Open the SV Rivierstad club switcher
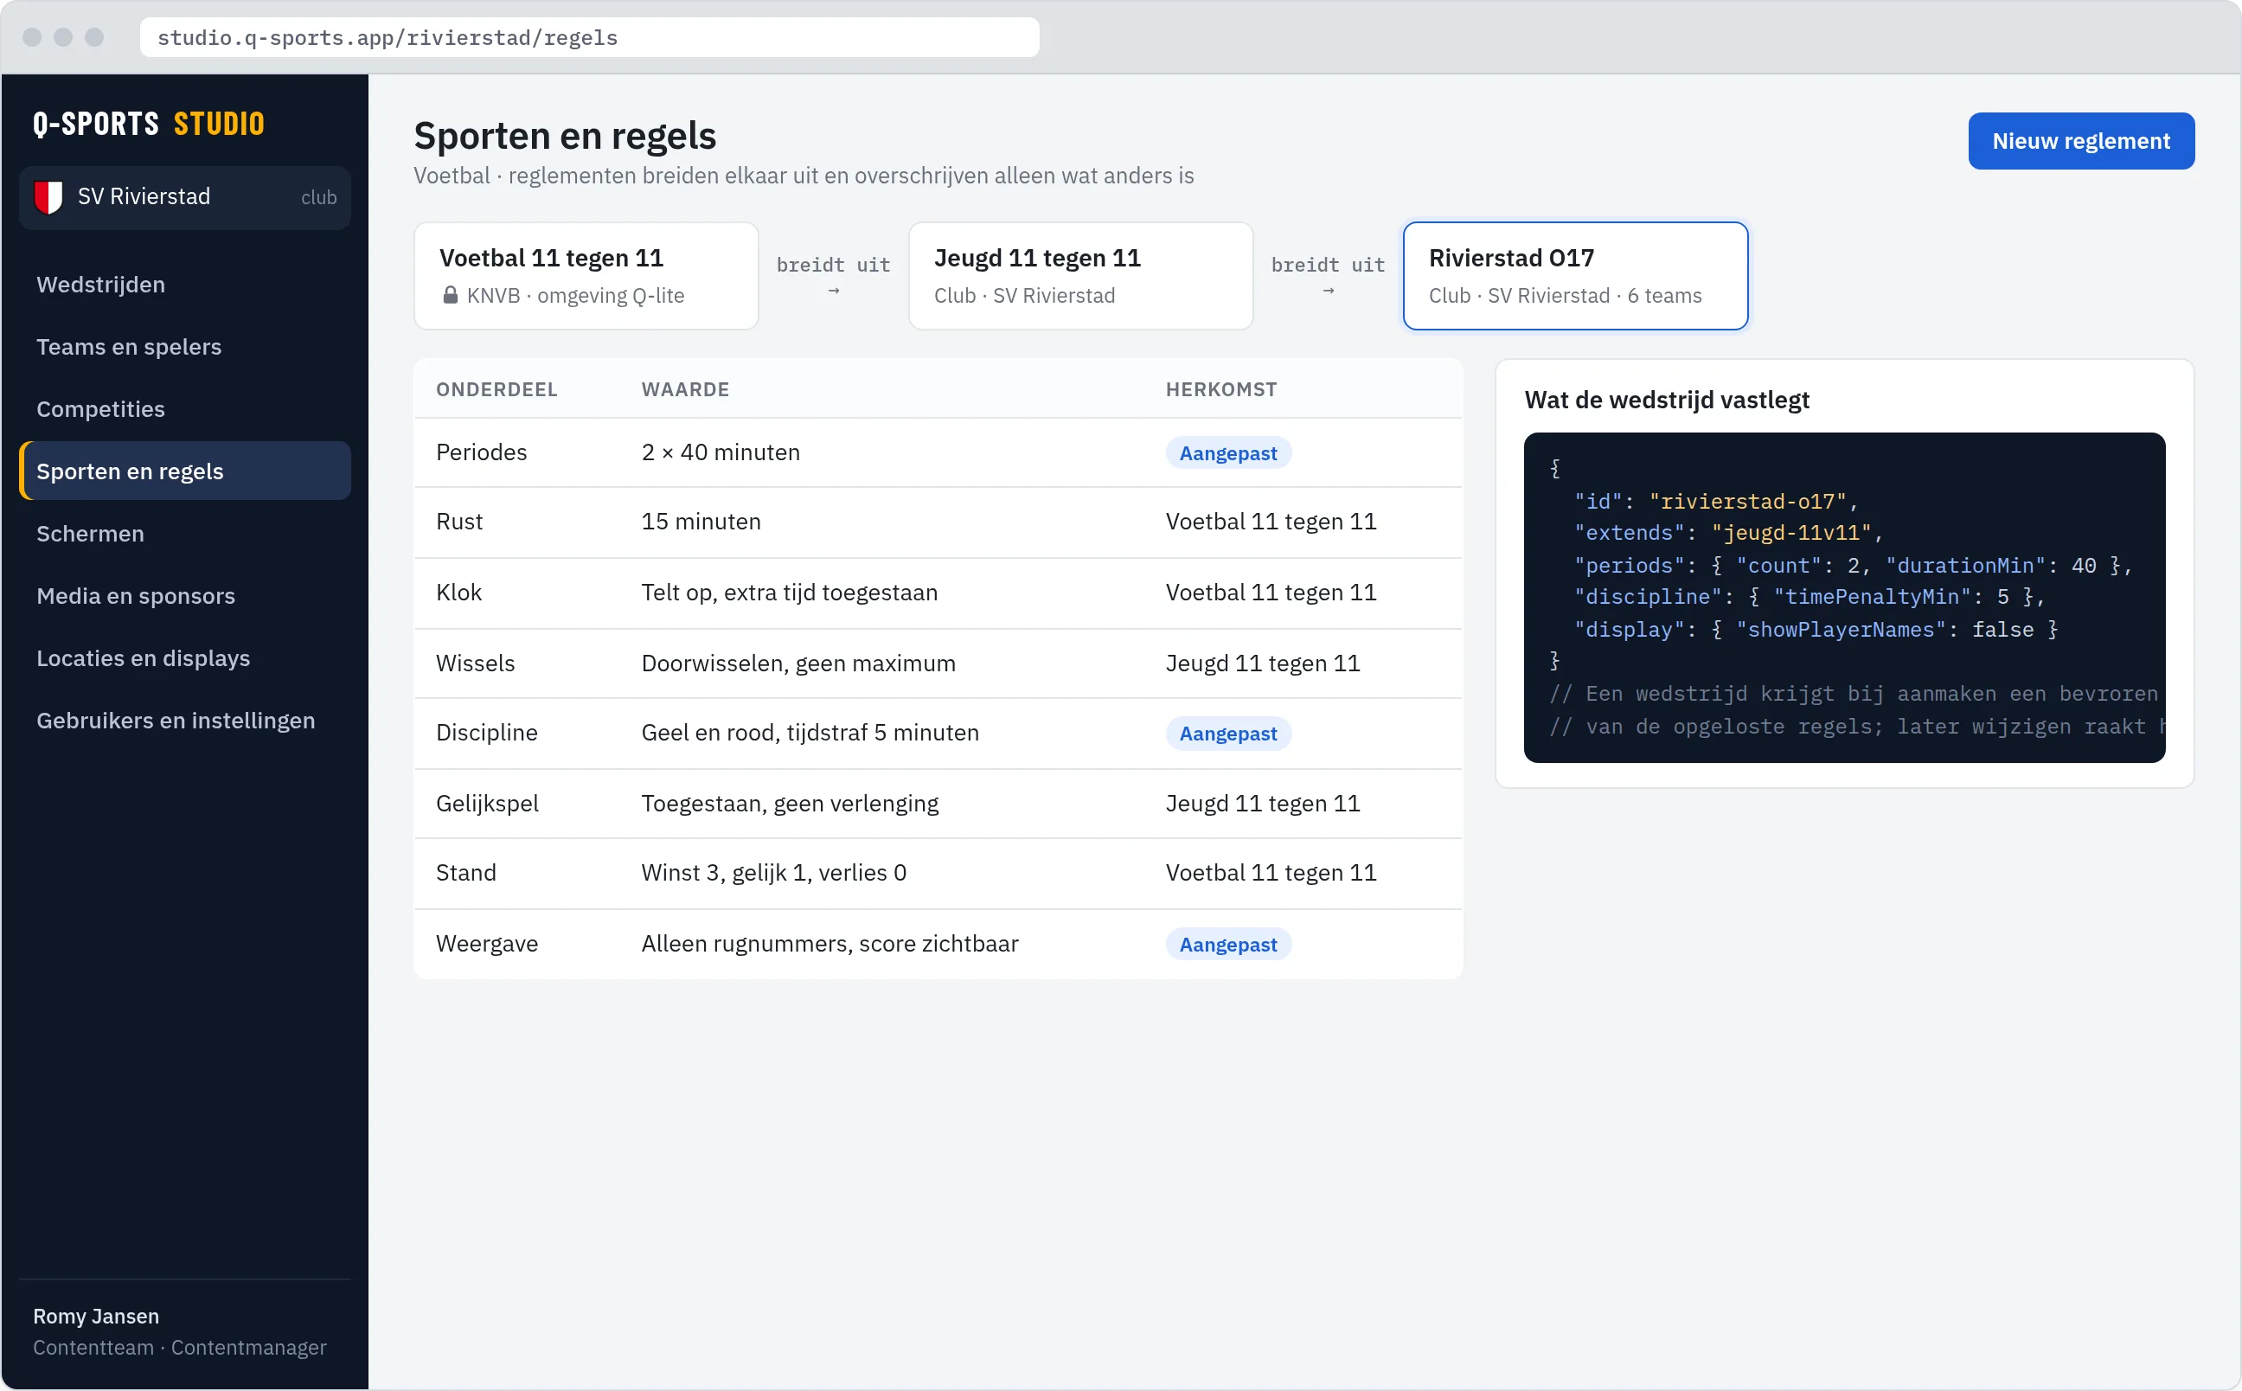Screen dimensions: 2242x1391 pos(185,197)
